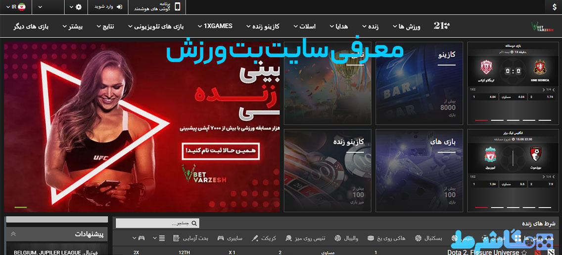Open the کازینو زنده roulette card
562x255 pixels.
point(327,170)
